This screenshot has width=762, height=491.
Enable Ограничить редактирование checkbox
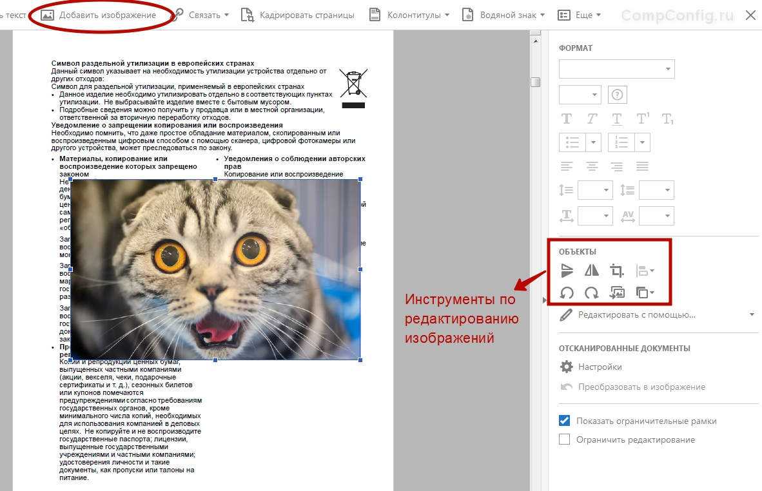pos(564,439)
